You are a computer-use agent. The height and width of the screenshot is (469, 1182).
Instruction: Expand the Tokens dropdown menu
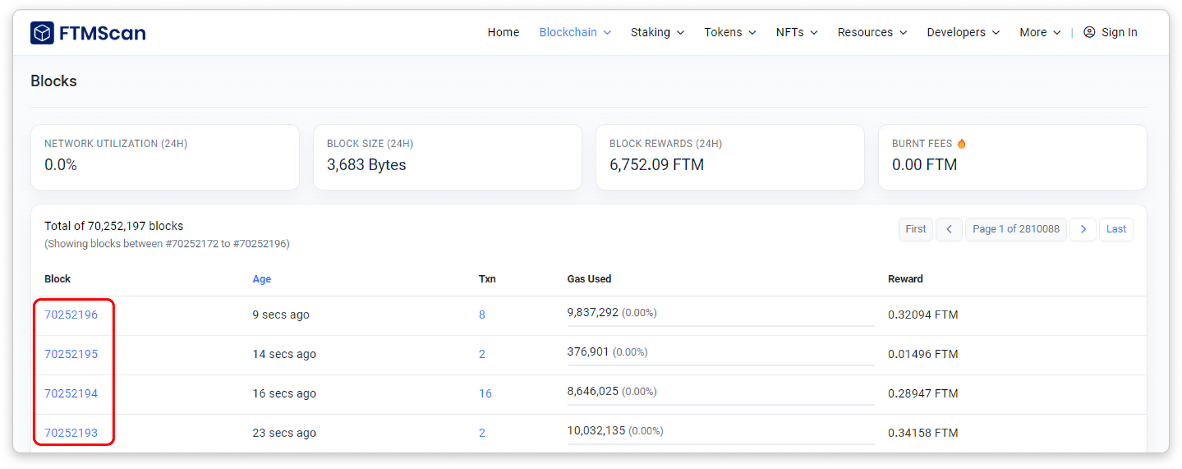click(x=729, y=32)
